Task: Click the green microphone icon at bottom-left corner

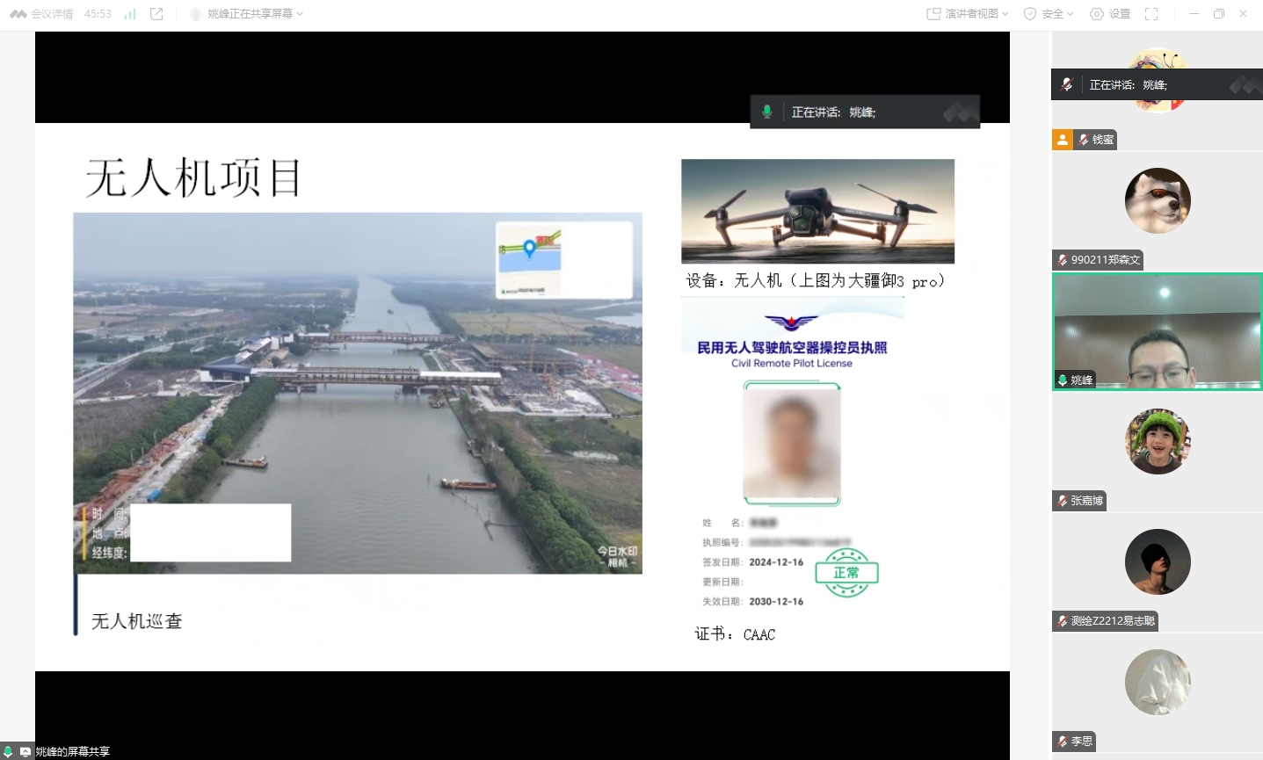Action: pos(8,751)
